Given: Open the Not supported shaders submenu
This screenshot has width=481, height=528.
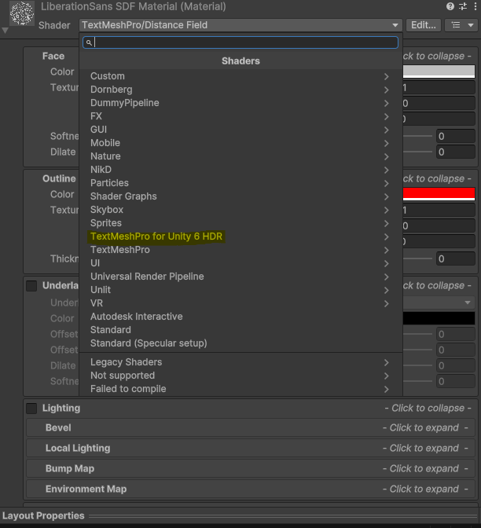Looking at the screenshot, I should pyautogui.click(x=240, y=376).
